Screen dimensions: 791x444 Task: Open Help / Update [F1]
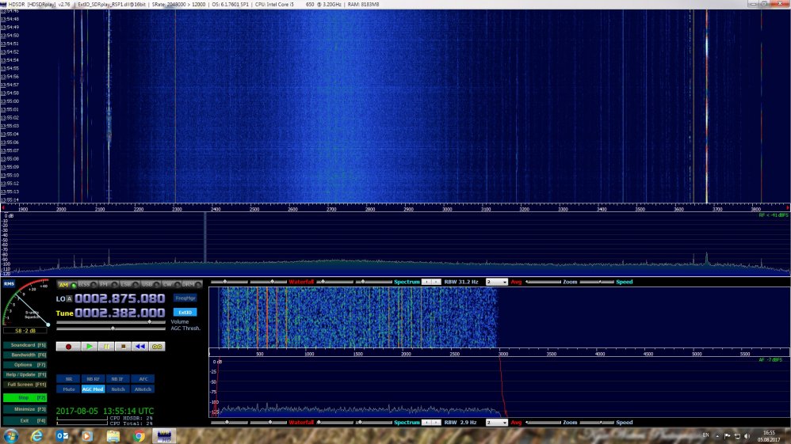(x=25, y=375)
